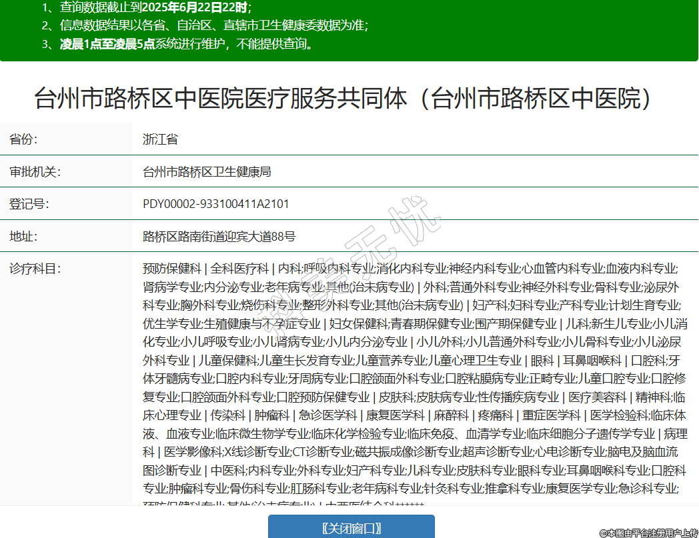Click 全科医疗科 in the department list
699x538 pixels.
(x=240, y=268)
